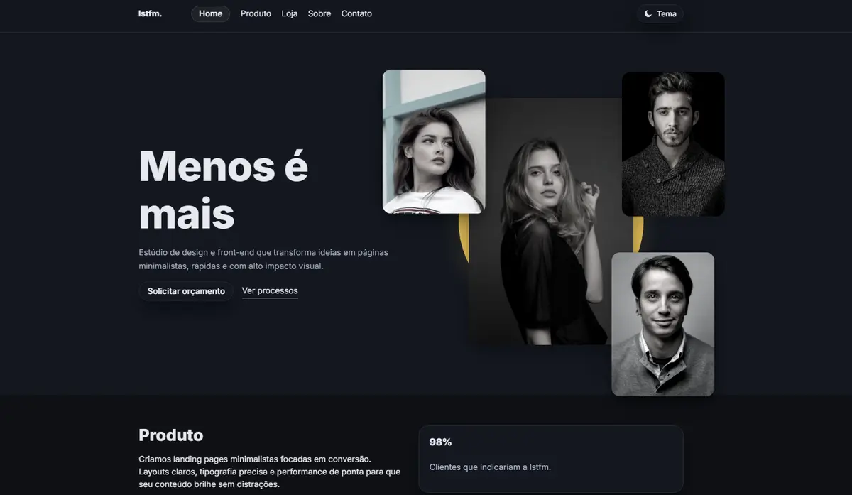Open the Loja nav link
This screenshot has height=495, width=852.
290,13
